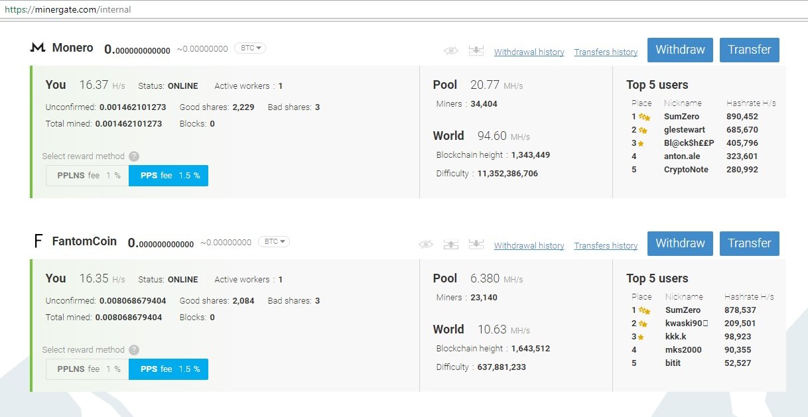Click Monero pool hashrate 20.77 MH/s

click(x=496, y=86)
